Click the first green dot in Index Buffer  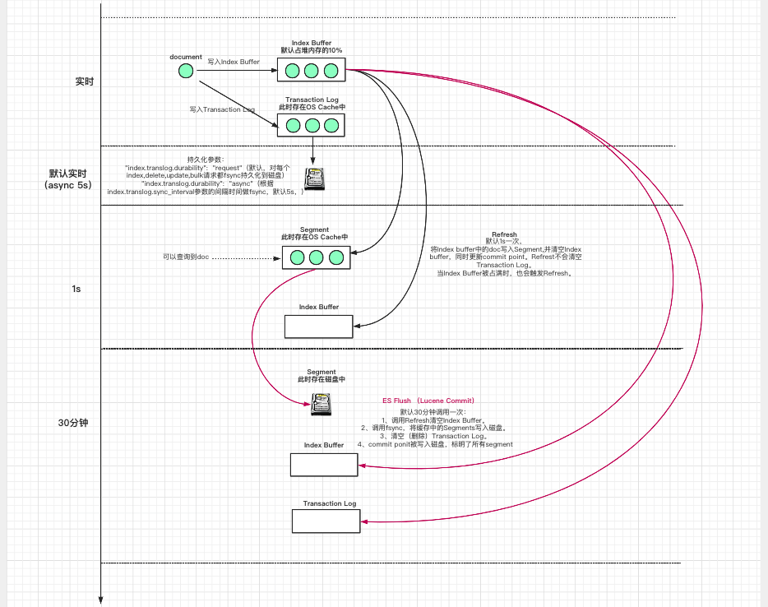coord(292,71)
